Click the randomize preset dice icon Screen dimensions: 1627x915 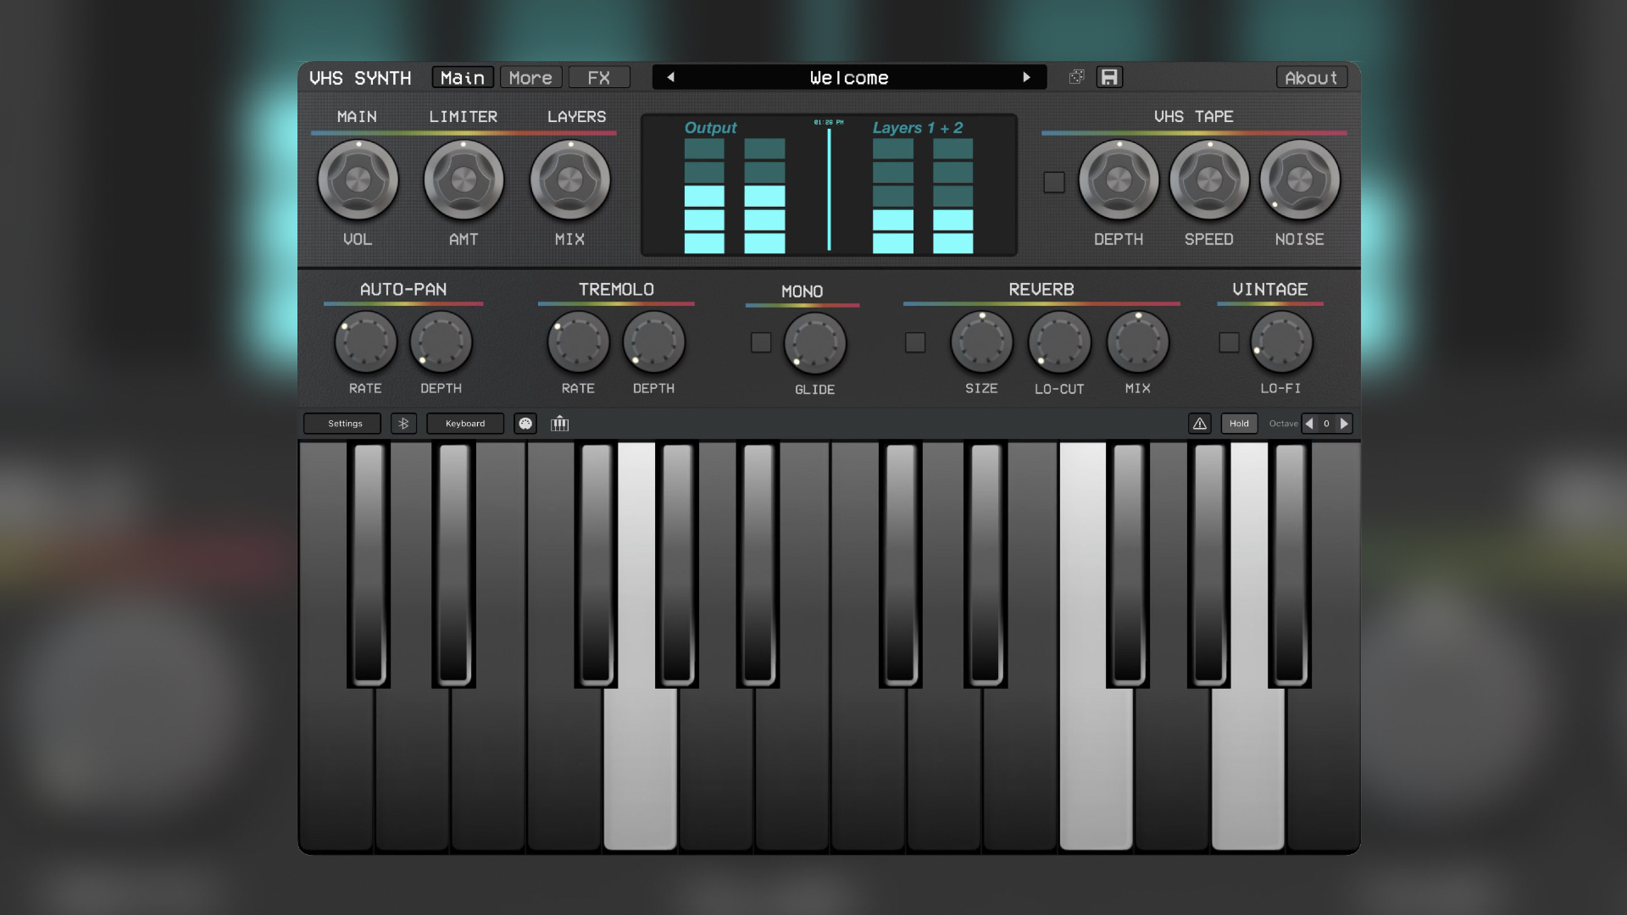pyautogui.click(x=1077, y=77)
